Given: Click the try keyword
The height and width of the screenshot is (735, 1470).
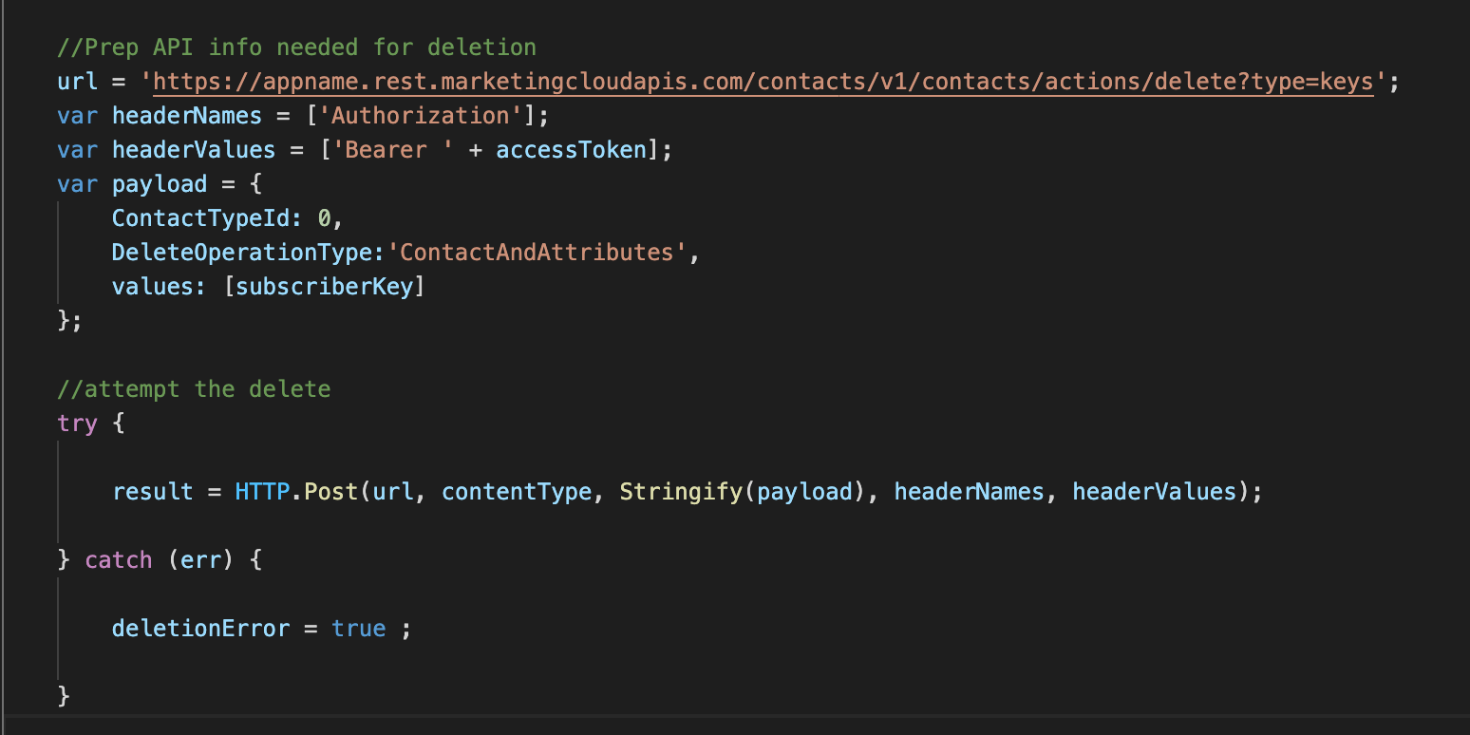Looking at the screenshot, I should 77,424.
